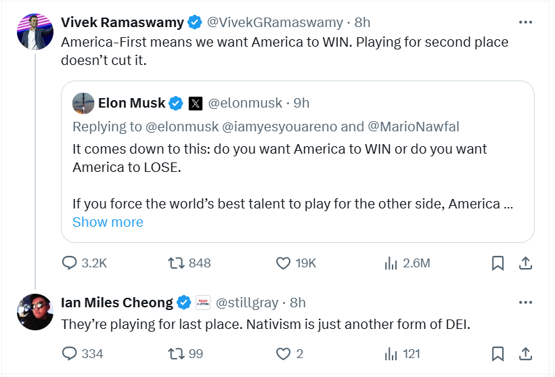The image size is (555, 377).
Task: Repost Ian Miles Cheong's comment
Action: pyautogui.click(x=175, y=353)
